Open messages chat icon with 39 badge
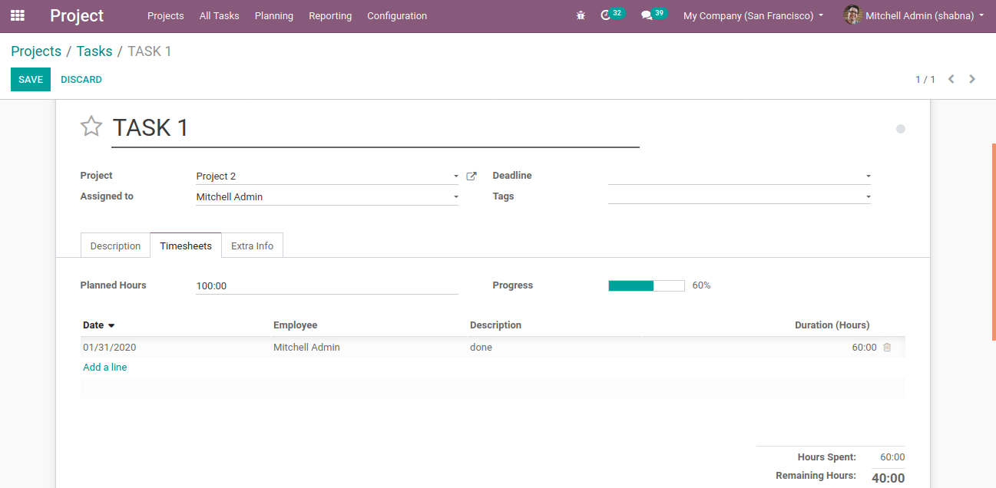 [654, 15]
